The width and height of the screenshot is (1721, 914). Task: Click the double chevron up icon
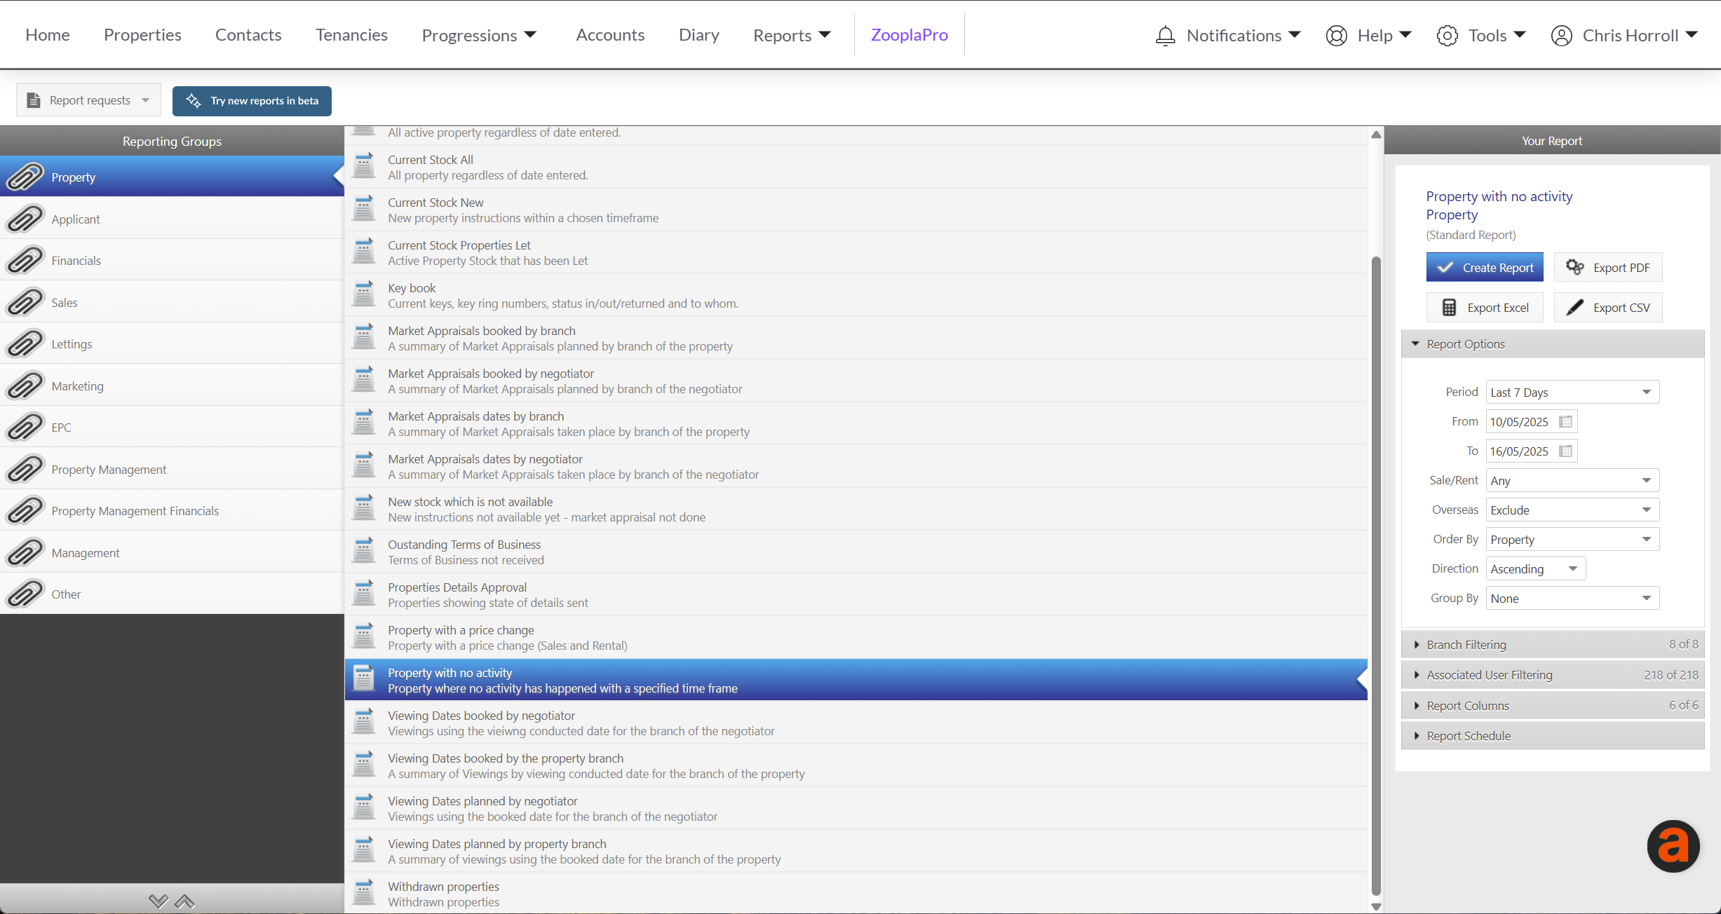point(184,901)
